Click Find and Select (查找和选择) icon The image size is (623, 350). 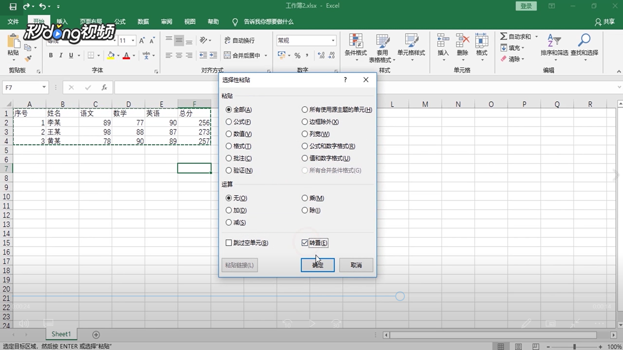tap(584, 41)
